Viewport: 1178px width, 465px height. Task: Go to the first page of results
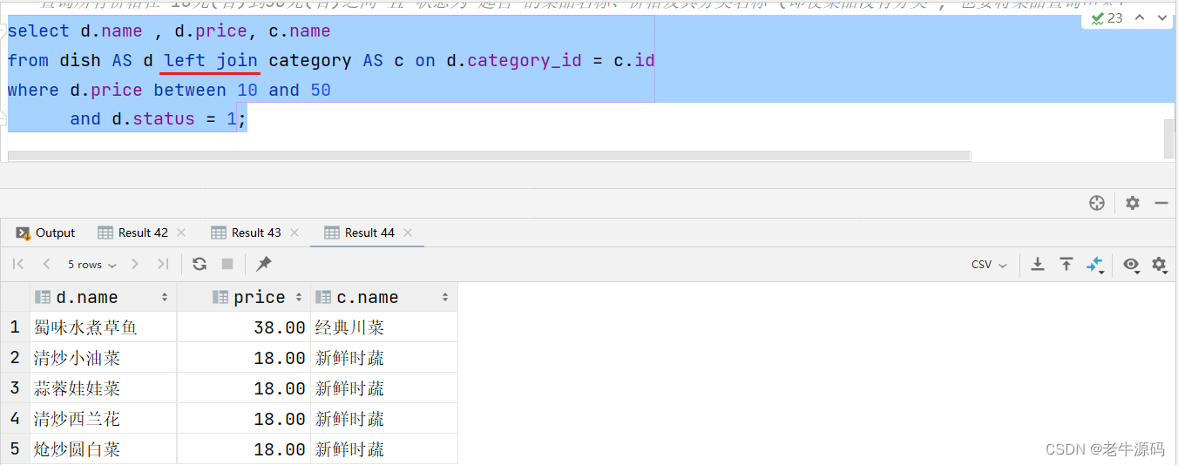click(x=18, y=264)
